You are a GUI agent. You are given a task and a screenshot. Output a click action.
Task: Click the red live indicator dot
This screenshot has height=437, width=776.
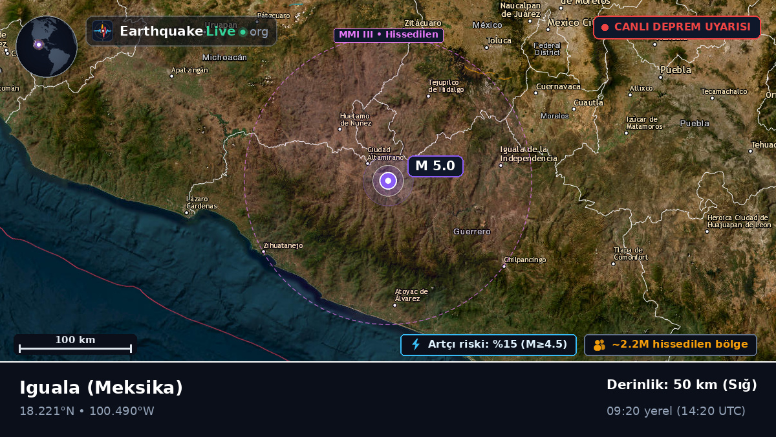click(x=605, y=27)
